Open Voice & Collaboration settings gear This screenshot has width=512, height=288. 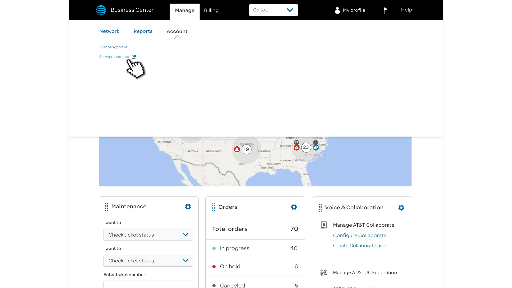401,208
